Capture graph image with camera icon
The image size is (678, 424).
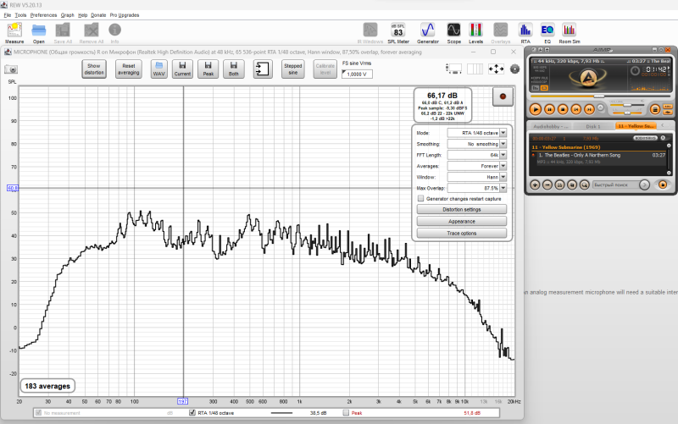(11, 69)
